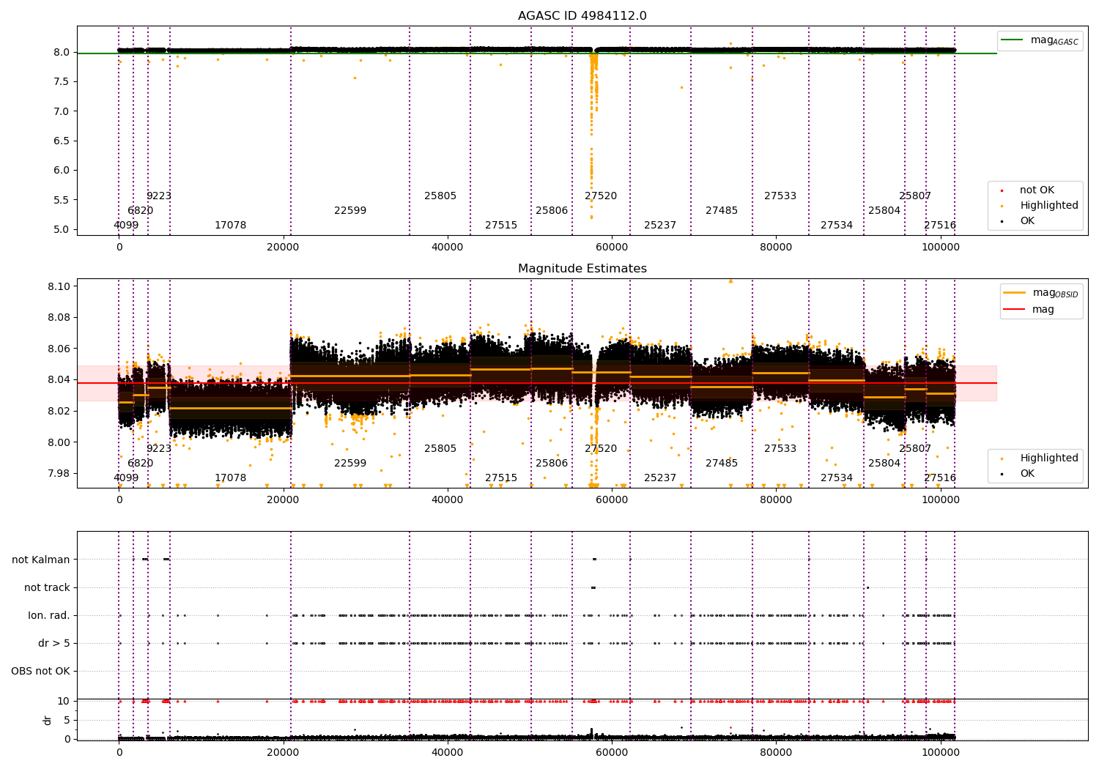The height and width of the screenshot is (769, 1099).
Task: Click the 6.5 y-axis tick label
Action: 62,141
